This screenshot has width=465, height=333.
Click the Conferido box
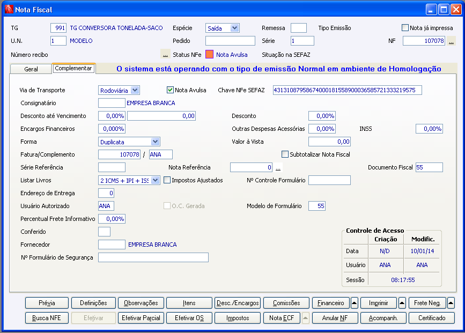[105, 232]
